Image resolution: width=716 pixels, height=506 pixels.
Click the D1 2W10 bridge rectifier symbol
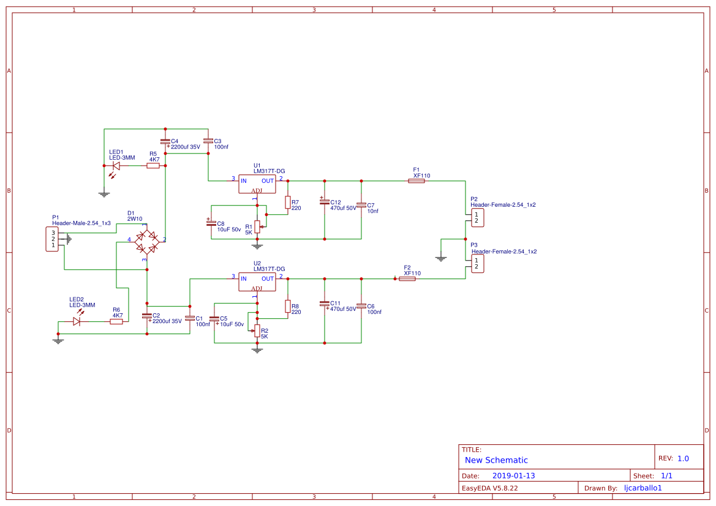click(x=146, y=242)
